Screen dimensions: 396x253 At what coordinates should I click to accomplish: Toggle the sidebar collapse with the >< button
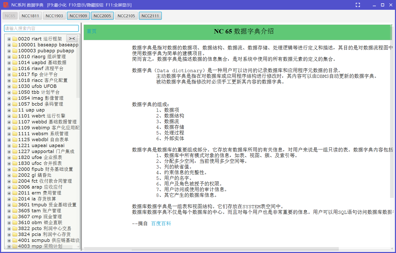pos(72,38)
